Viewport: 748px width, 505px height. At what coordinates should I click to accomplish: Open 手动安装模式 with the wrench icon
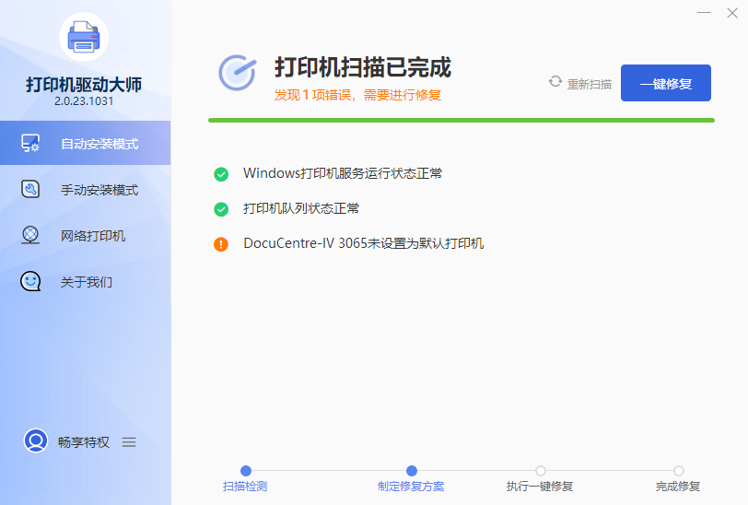(x=30, y=190)
